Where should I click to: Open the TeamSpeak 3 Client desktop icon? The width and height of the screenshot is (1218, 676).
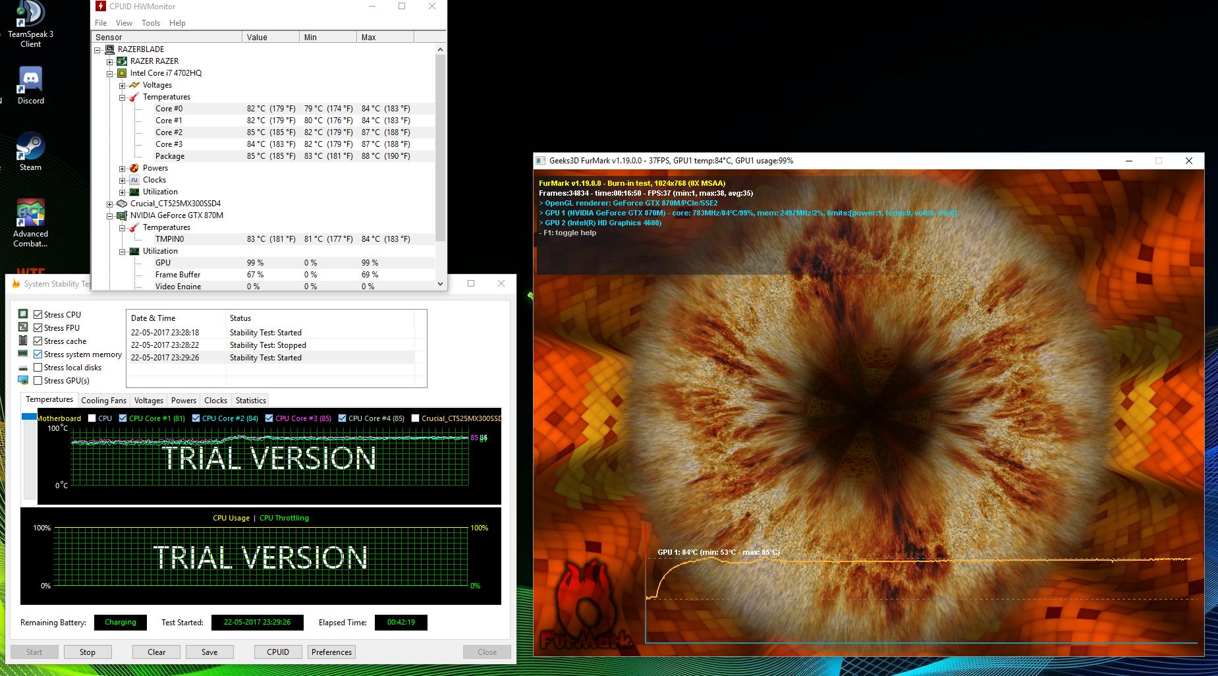(30, 24)
